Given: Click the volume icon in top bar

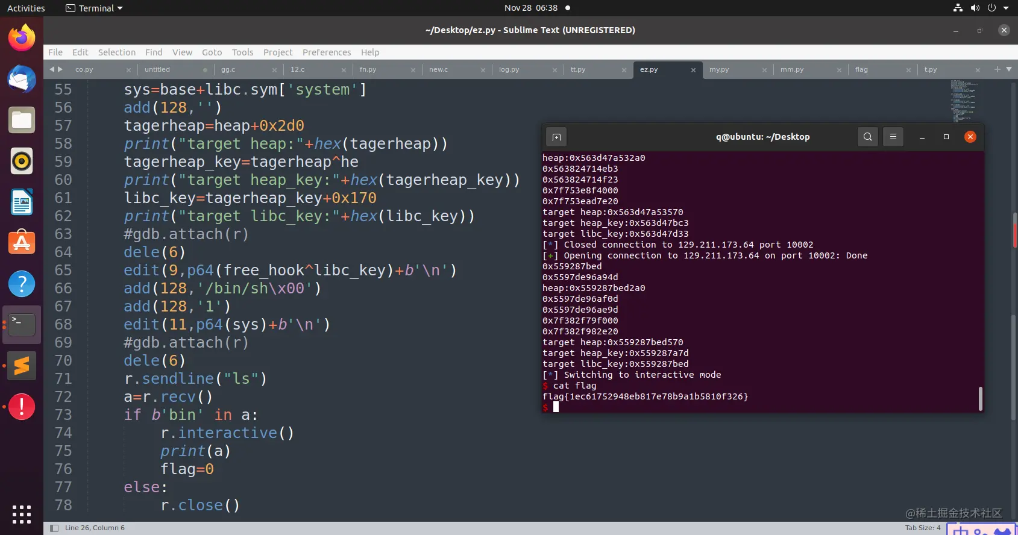Looking at the screenshot, I should pos(975,8).
